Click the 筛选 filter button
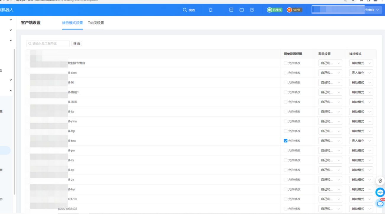The height and width of the screenshot is (214, 385). (77, 44)
